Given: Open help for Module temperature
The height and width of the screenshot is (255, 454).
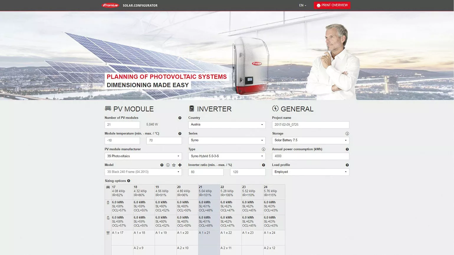Looking at the screenshot, I should 180,133.
